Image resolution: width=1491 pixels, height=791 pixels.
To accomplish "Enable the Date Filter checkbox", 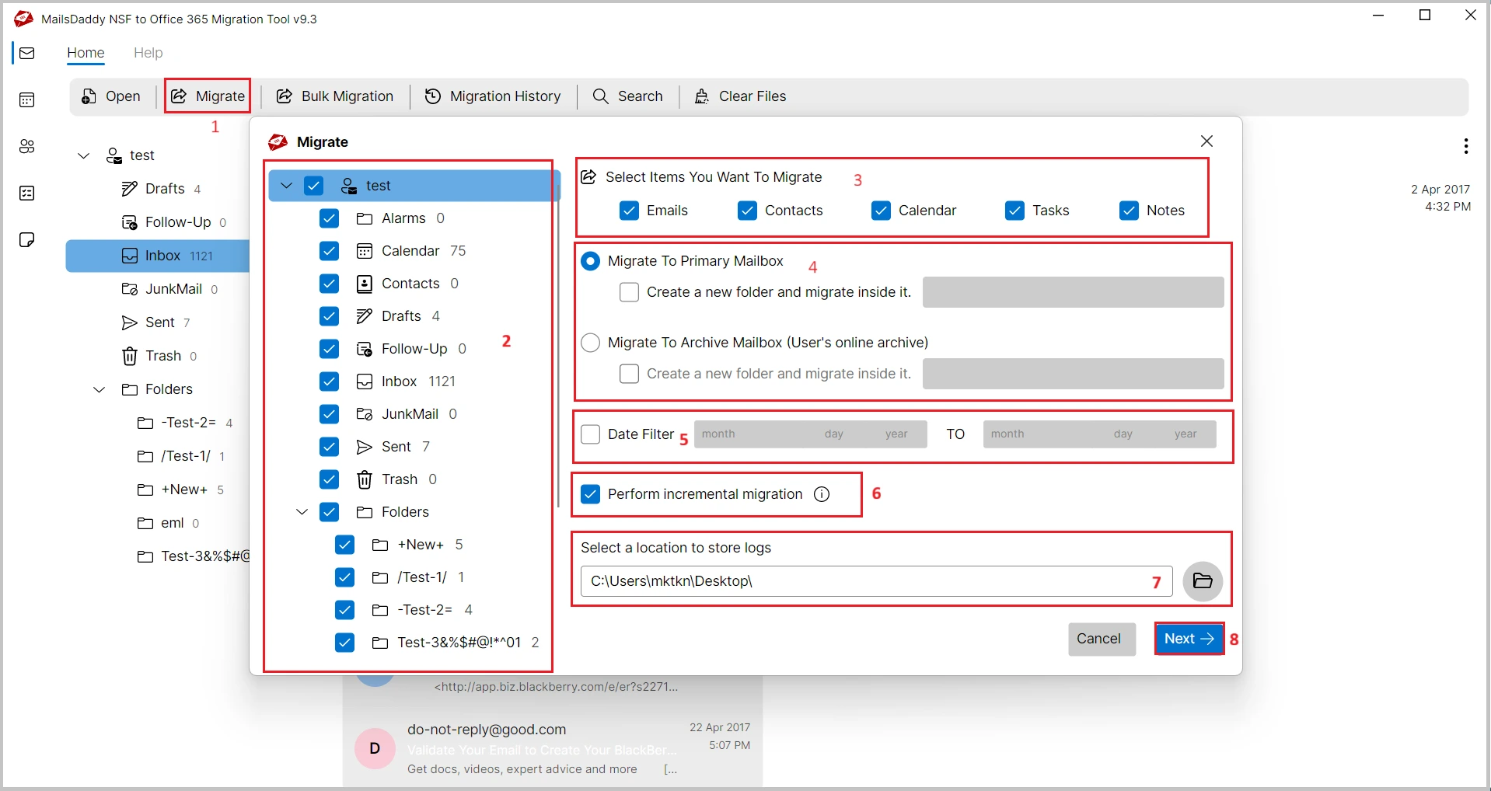I will (x=591, y=434).
